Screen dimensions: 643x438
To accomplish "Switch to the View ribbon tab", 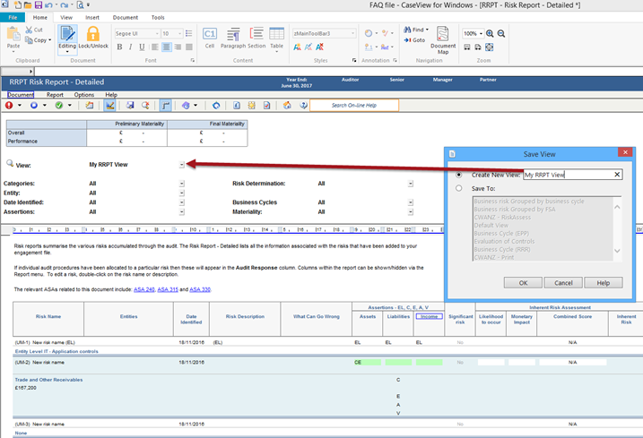I will (66, 18).
